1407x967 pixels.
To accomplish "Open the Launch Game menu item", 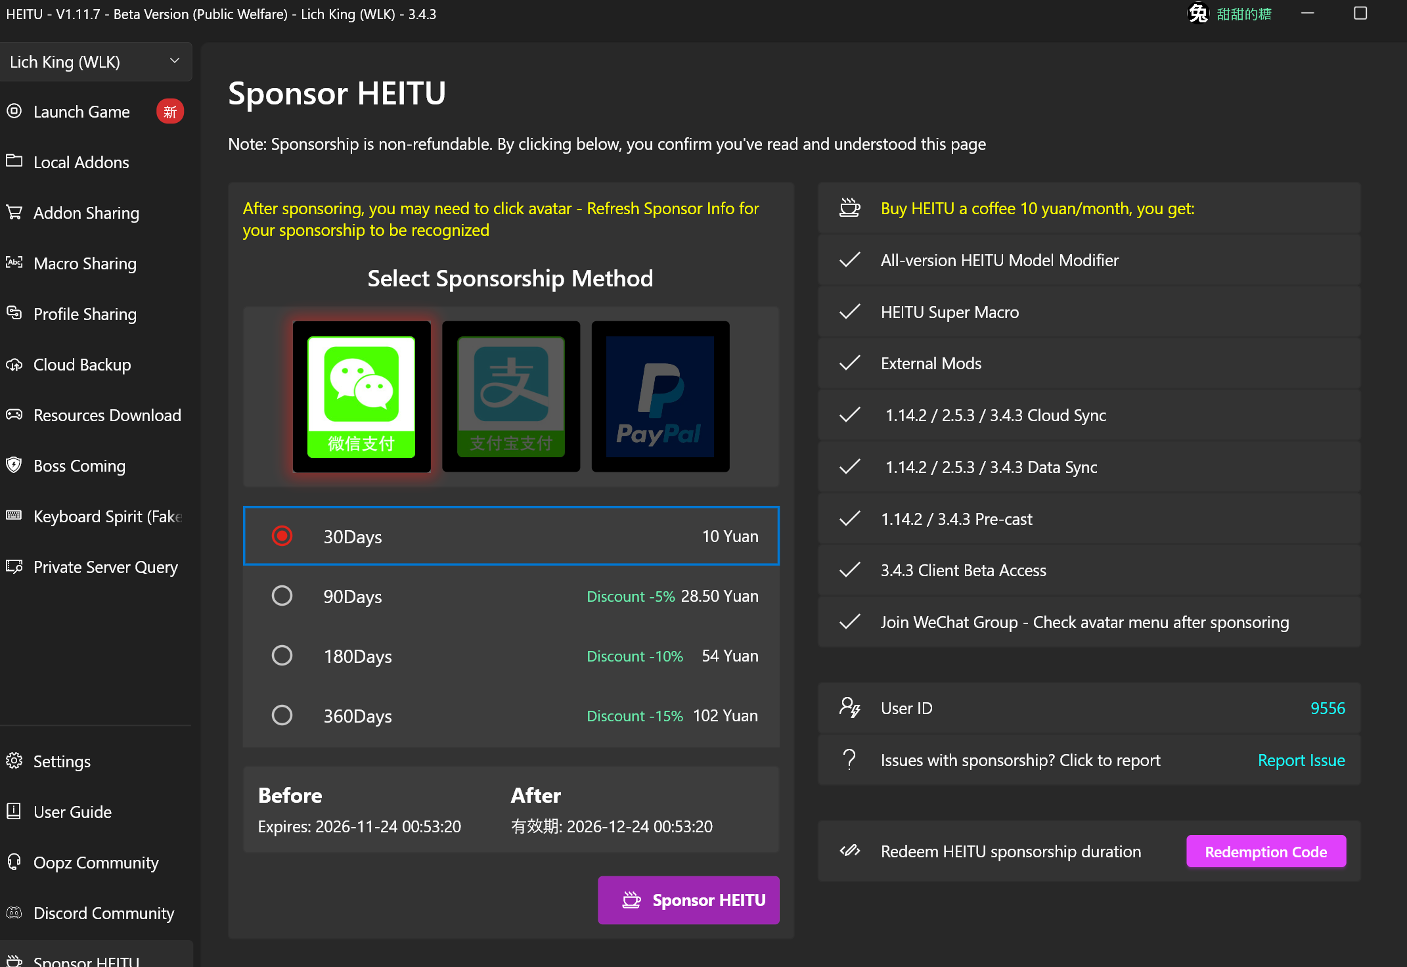I will tap(96, 112).
